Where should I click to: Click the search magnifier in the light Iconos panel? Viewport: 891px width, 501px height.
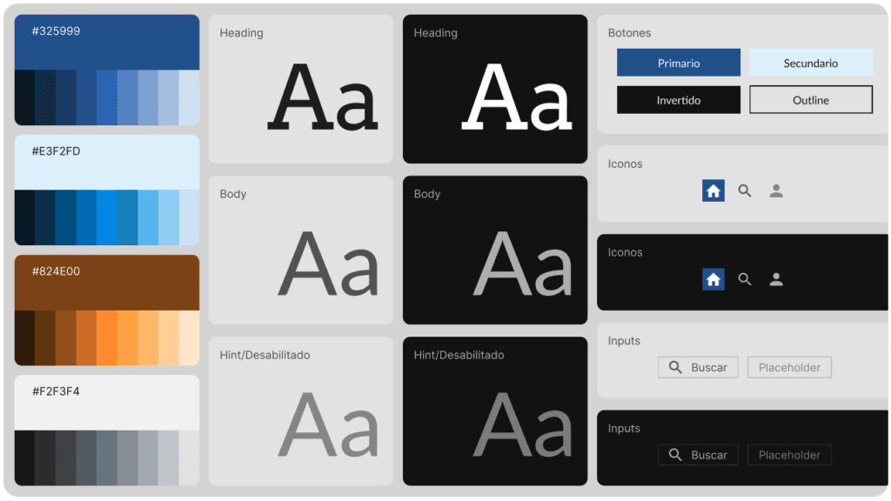pos(745,191)
